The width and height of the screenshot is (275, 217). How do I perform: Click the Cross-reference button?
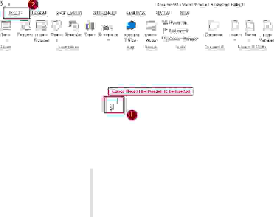coord(180,39)
